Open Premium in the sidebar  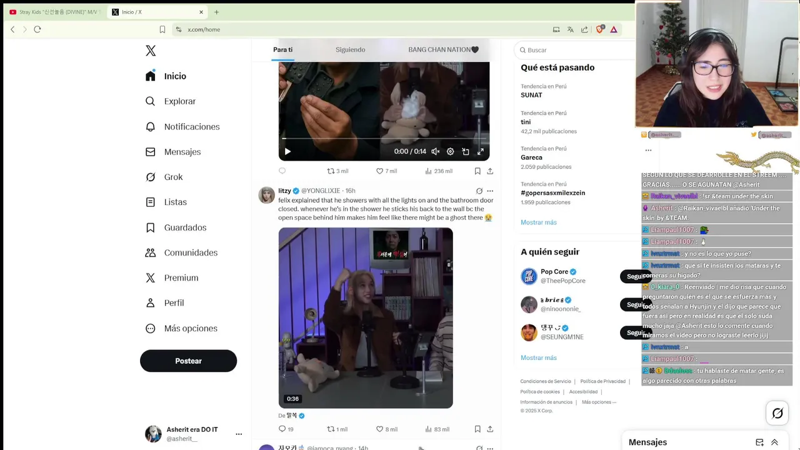coord(172,277)
